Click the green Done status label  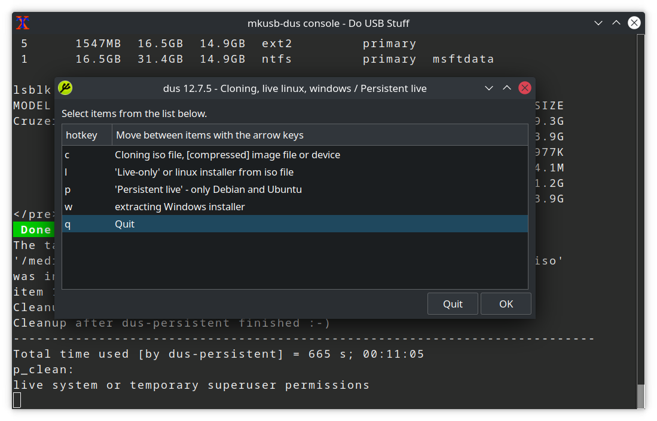(x=33, y=229)
